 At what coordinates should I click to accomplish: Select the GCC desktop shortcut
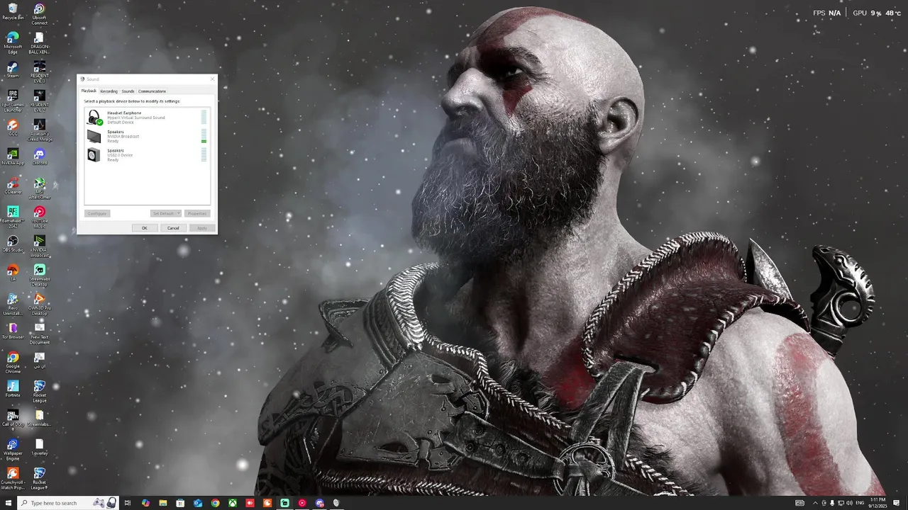[13, 127]
